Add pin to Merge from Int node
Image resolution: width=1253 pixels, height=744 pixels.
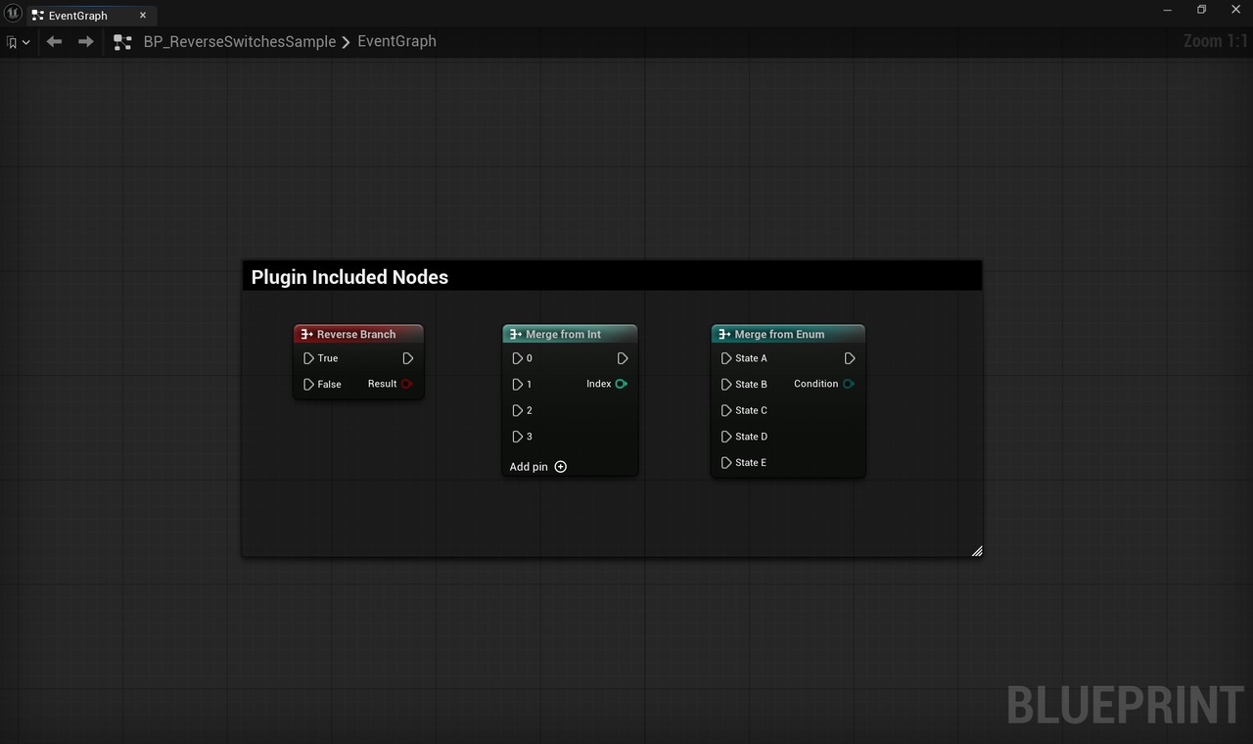click(x=538, y=467)
